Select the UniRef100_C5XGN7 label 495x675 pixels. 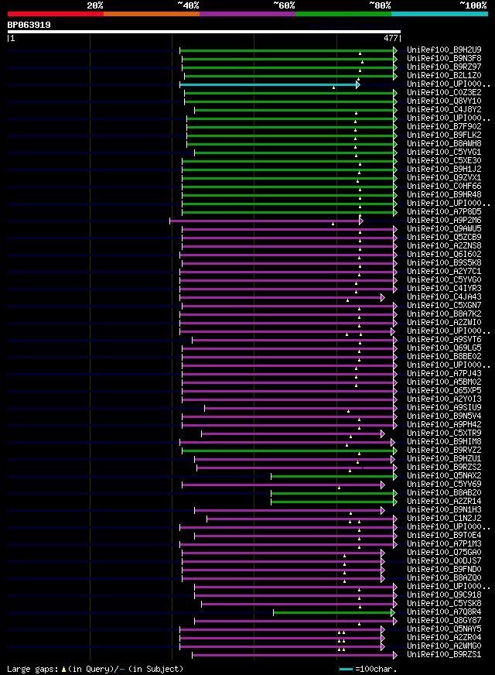(x=444, y=306)
